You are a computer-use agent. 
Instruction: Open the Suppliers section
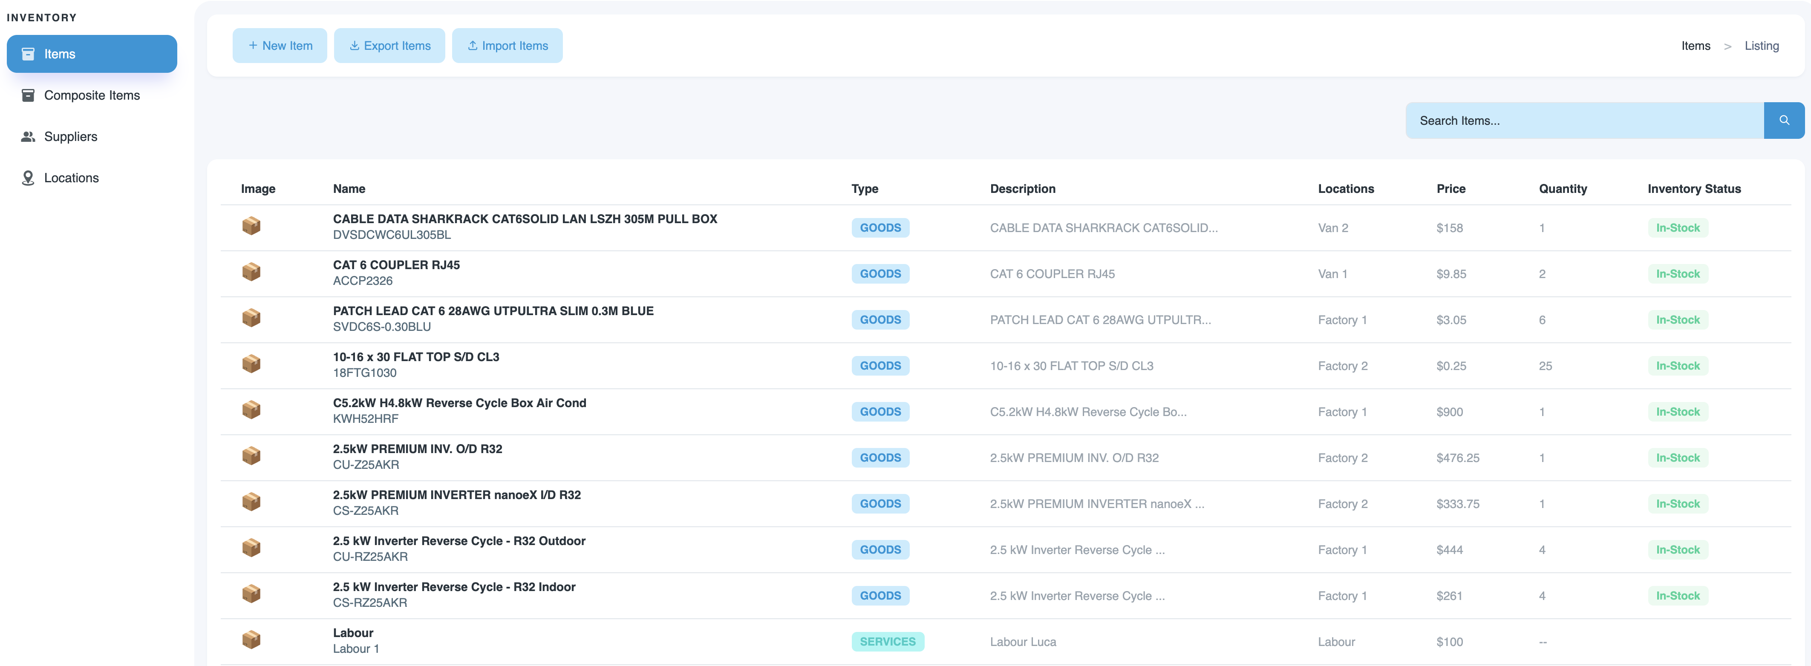[70, 136]
